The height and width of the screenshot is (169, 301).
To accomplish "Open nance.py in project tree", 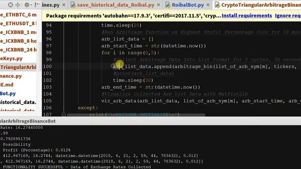I will (x=11, y=76).
